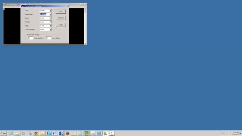
Task: Focus the msec/line transmit delay field
Action: (49, 38)
